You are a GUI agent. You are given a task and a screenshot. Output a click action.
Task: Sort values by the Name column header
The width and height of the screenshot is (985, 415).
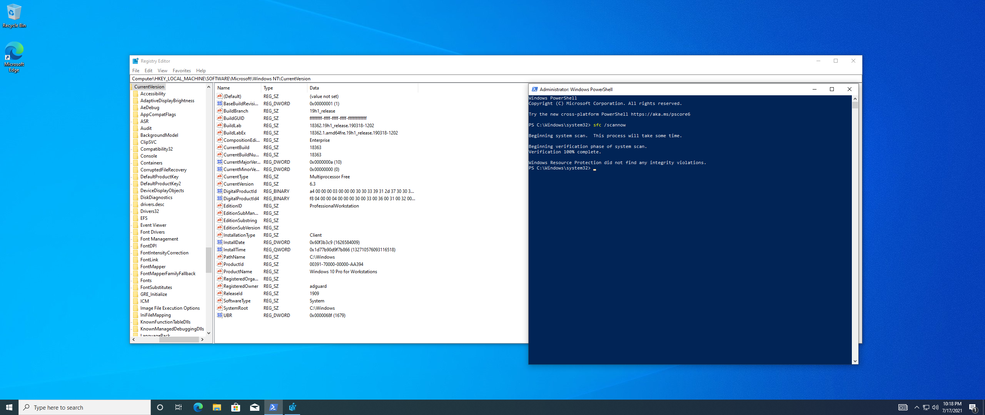click(x=238, y=88)
